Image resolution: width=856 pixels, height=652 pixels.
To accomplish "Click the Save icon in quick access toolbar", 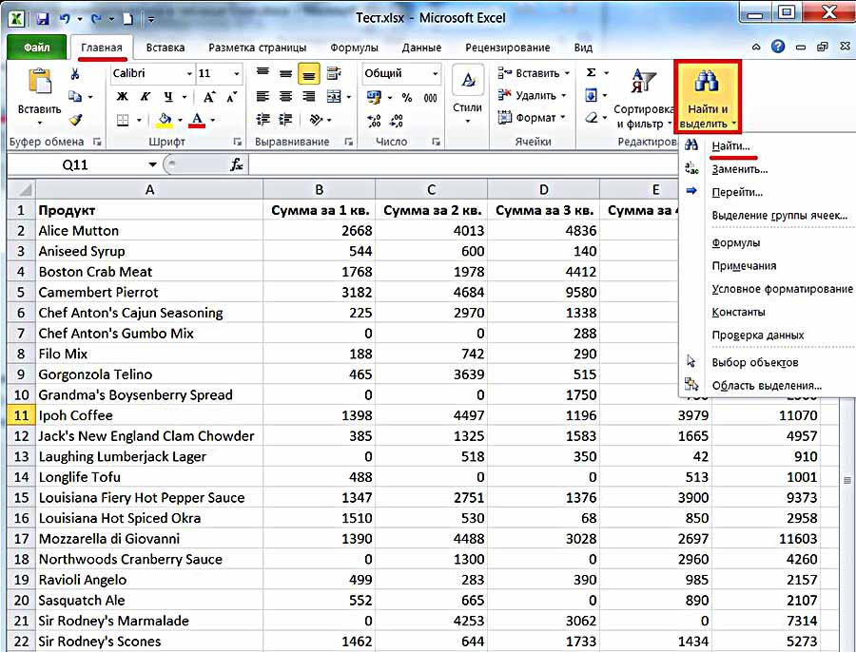I will pos(43,19).
